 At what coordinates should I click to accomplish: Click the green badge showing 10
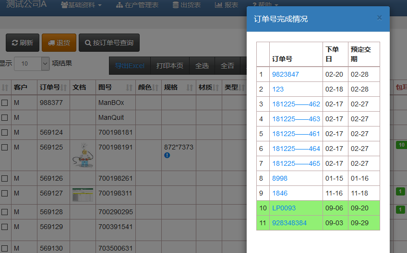coord(401,145)
